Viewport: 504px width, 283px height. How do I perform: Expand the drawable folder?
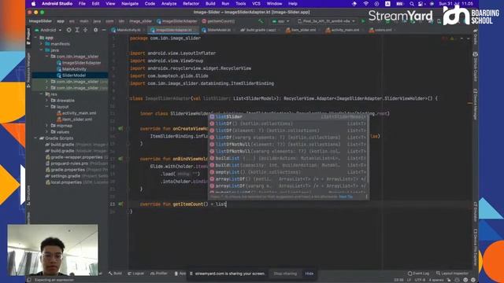click(47, 101)
